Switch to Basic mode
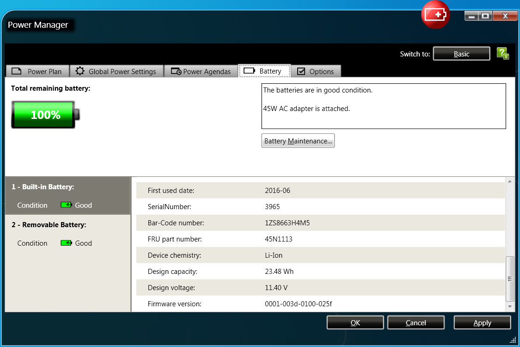The image size is (520, 347). click(461, 54)
